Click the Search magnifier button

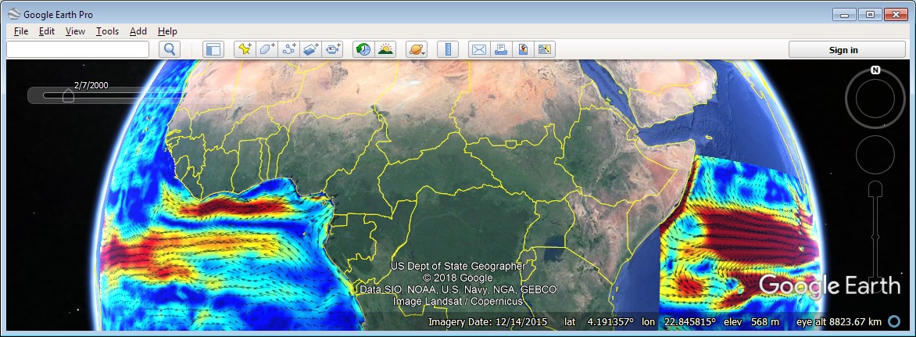point(170,49)
